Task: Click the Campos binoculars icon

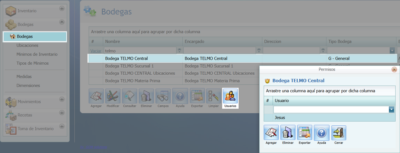Action: click(163, 96)
